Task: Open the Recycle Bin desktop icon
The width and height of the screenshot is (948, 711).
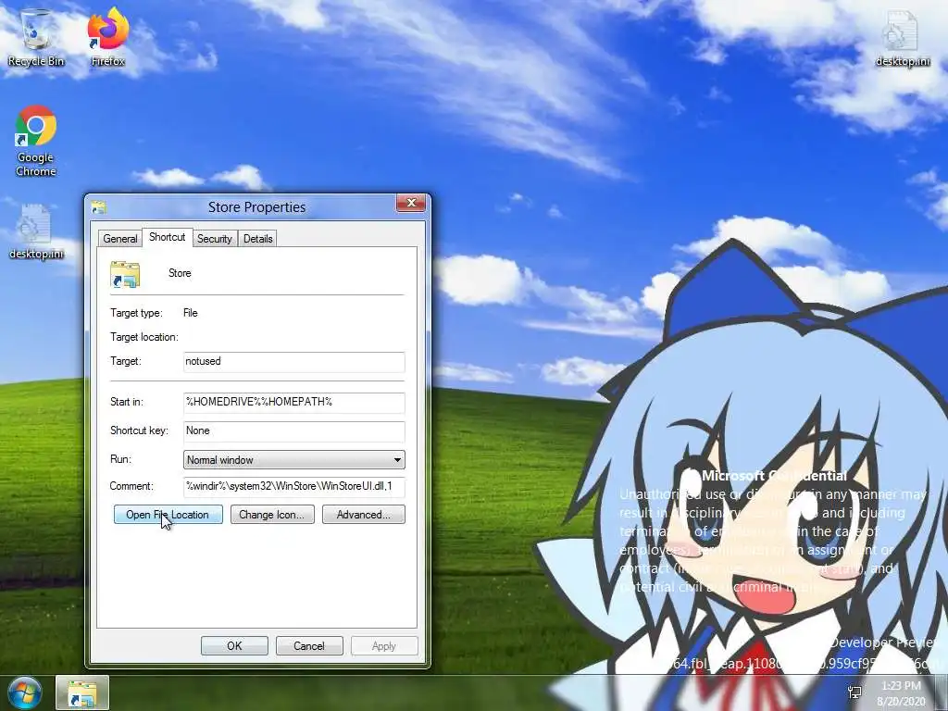Action: pos(36,37)
